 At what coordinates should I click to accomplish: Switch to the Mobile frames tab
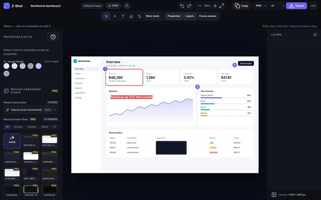point(45,127)
